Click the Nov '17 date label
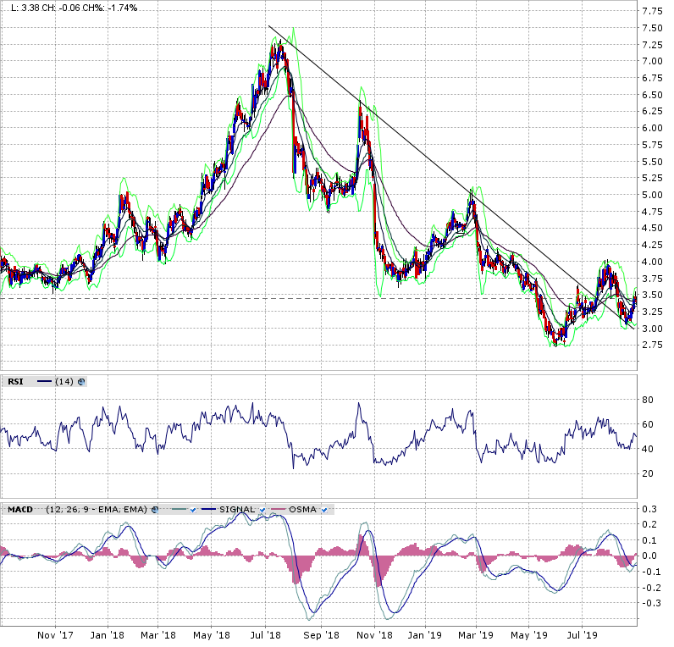The height and width of the screenshot is (647, 674). click(55, 635)
